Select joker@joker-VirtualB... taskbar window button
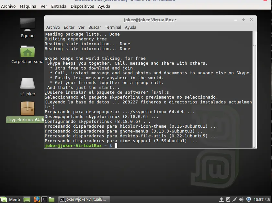Screen dimensions: 272x203 coord(84,199)
